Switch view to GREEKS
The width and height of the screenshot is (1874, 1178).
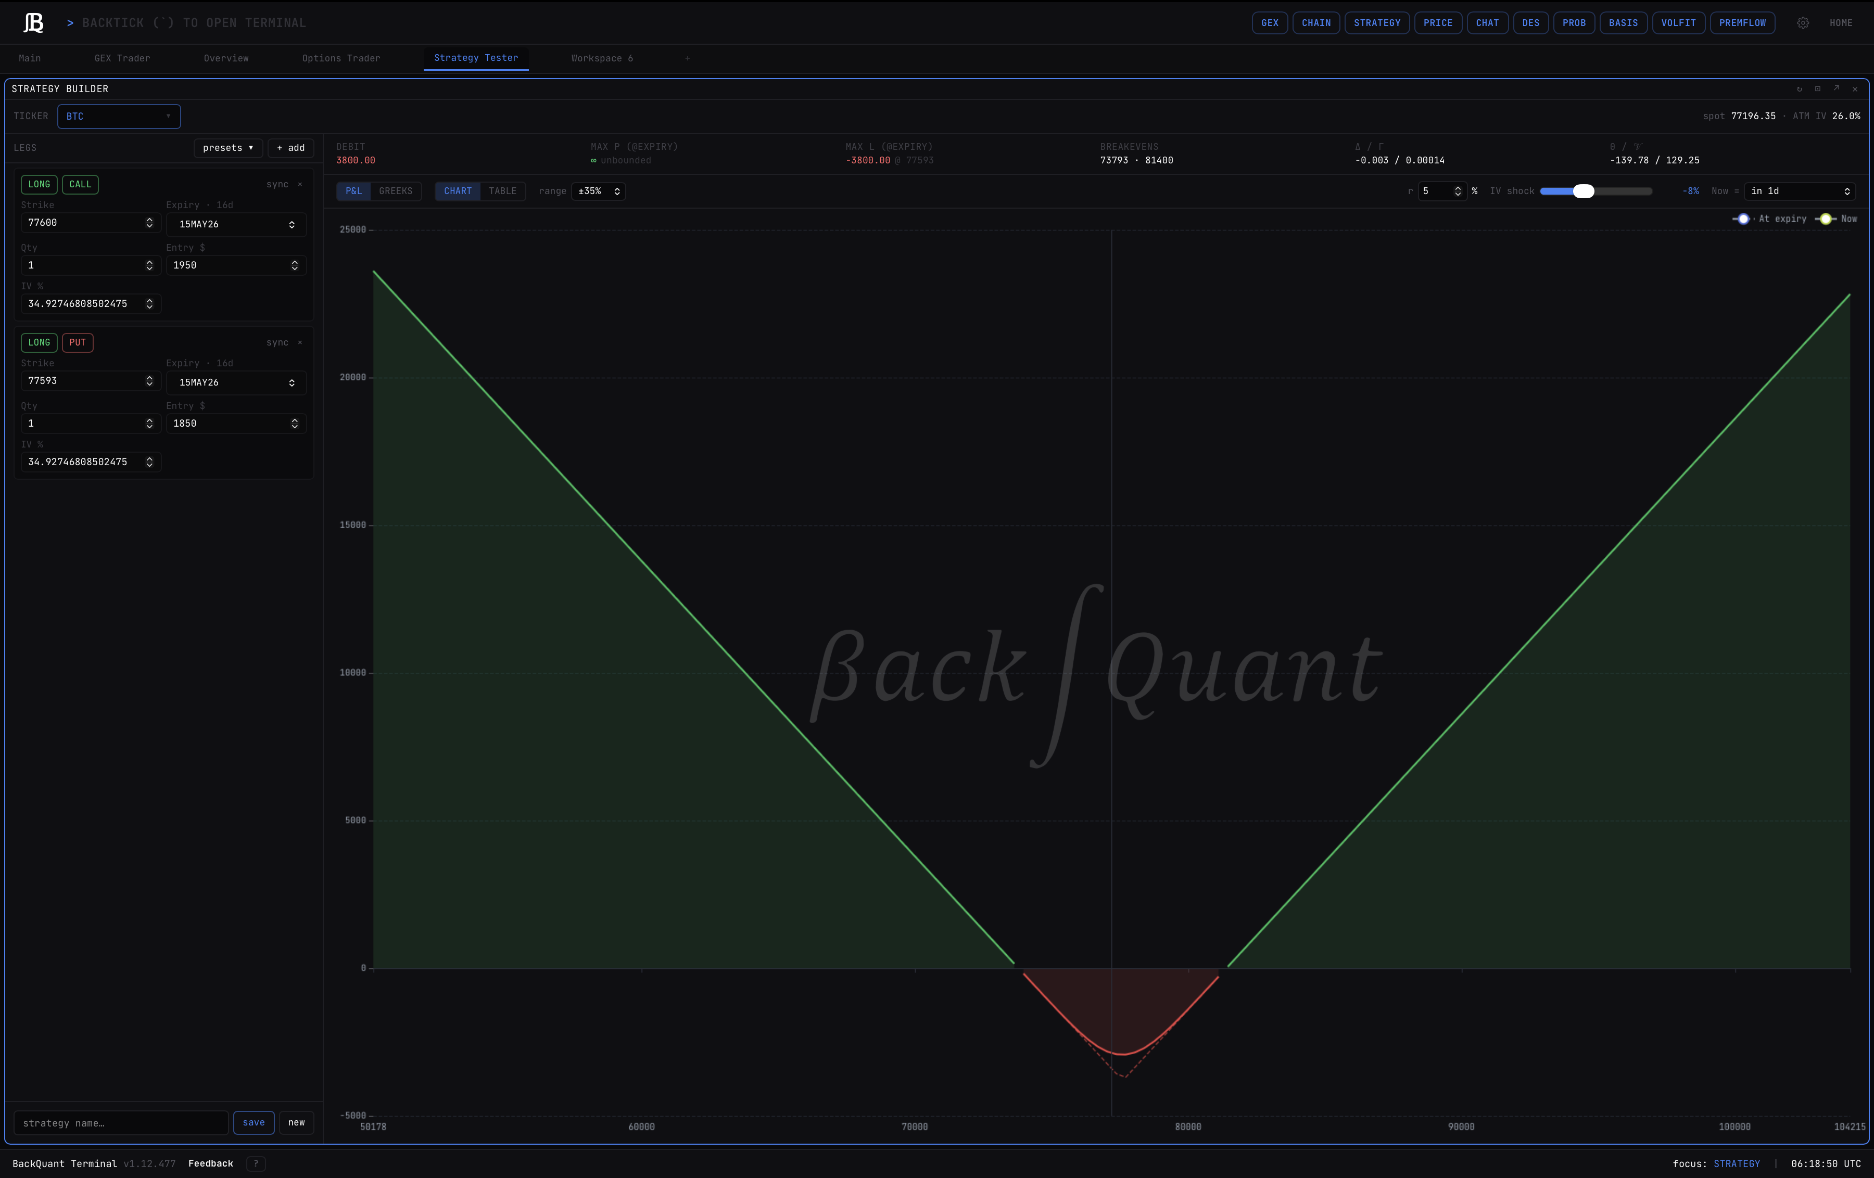pyautogui.click(x=396, y=191)
